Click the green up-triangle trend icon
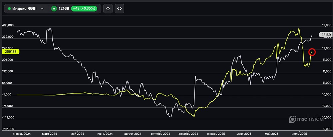The width and height of the screenshot is (333, 137). (x=54, y=9)
